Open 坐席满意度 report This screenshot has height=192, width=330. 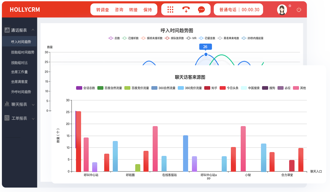[19, 82]
